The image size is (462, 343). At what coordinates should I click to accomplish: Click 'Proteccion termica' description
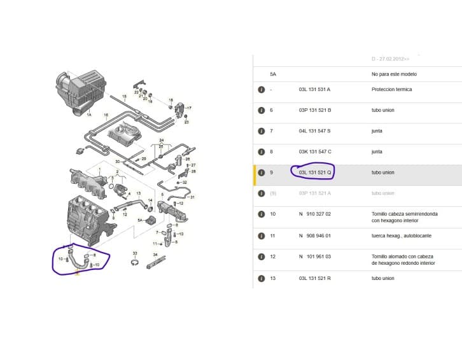(x=391, y=89)
